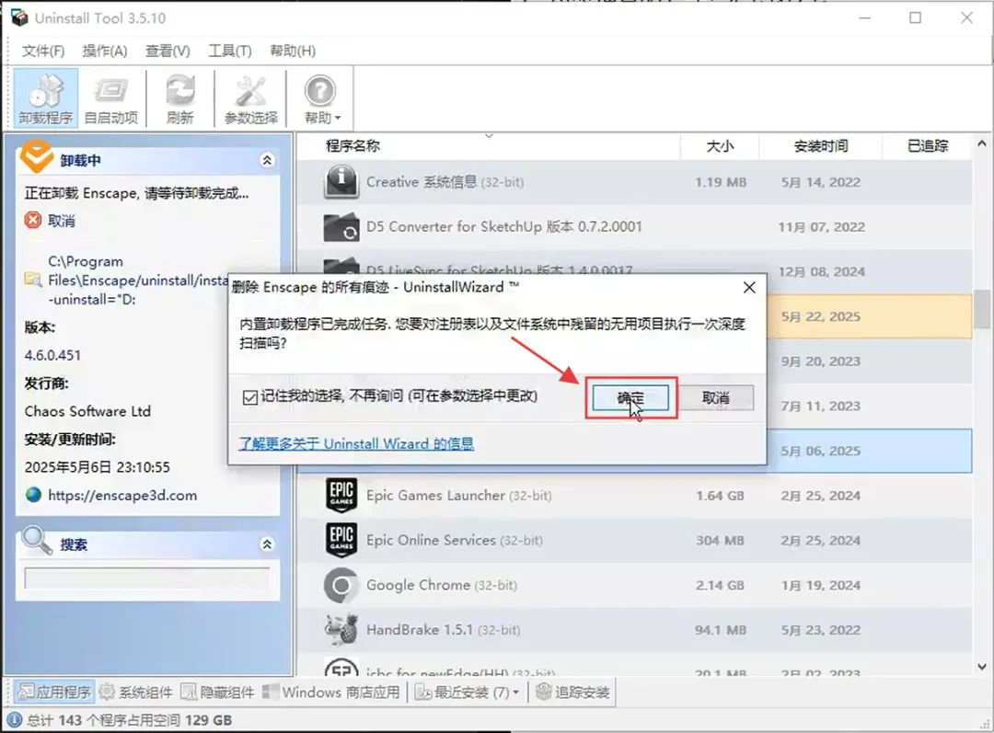Viewport: 994px width, 733px height.
Task: Click the 已追踪 column header
Action: (x=927, y=146)
